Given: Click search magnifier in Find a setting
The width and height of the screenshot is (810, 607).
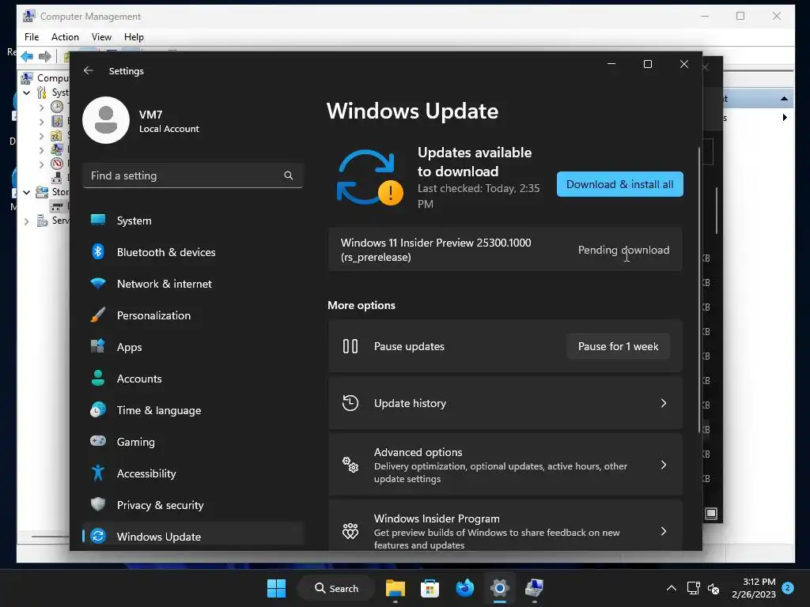Looking at the screenshot, I should coord(288,175).
